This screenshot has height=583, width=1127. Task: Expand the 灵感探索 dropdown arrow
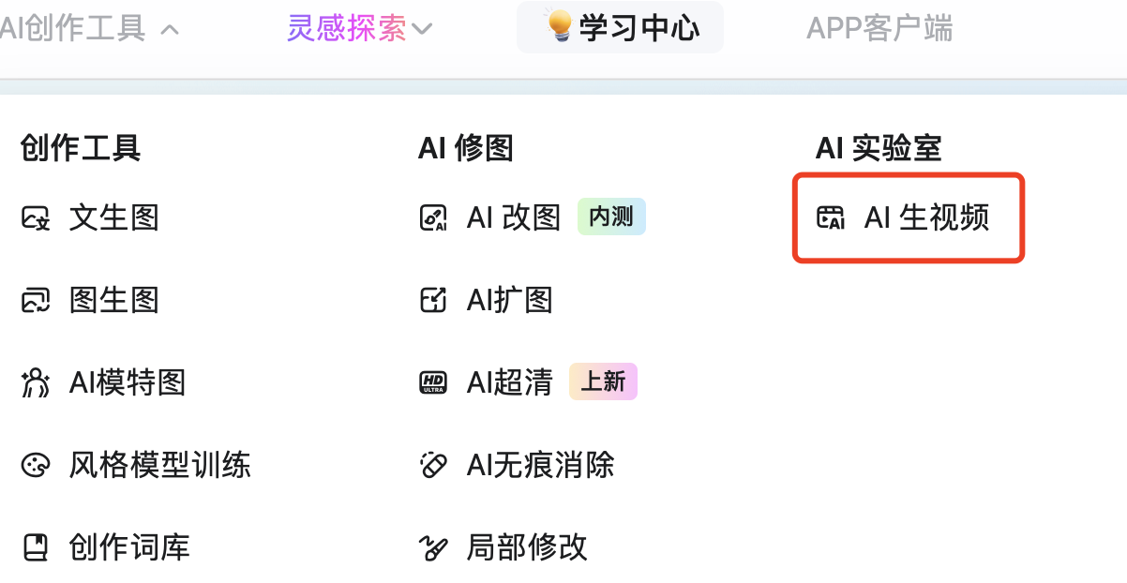422,30
